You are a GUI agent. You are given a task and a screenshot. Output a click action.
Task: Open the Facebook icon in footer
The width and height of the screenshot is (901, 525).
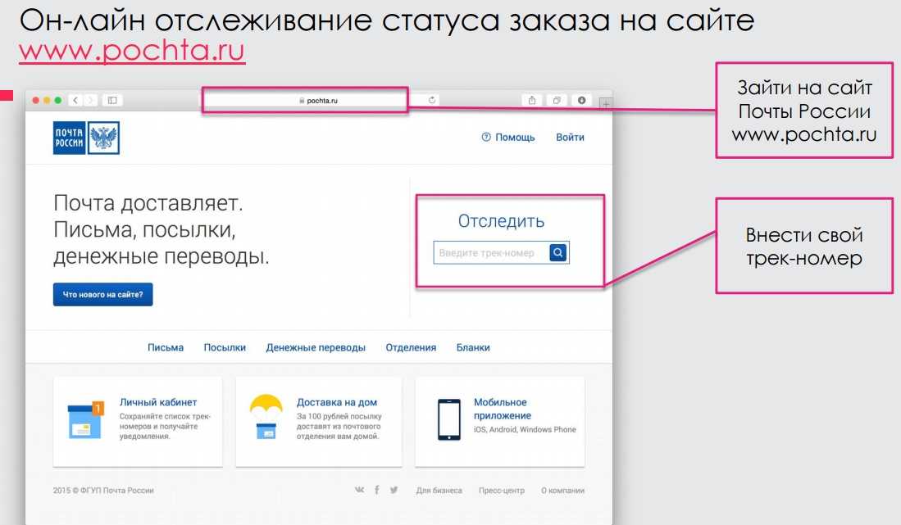coord(377,490)
